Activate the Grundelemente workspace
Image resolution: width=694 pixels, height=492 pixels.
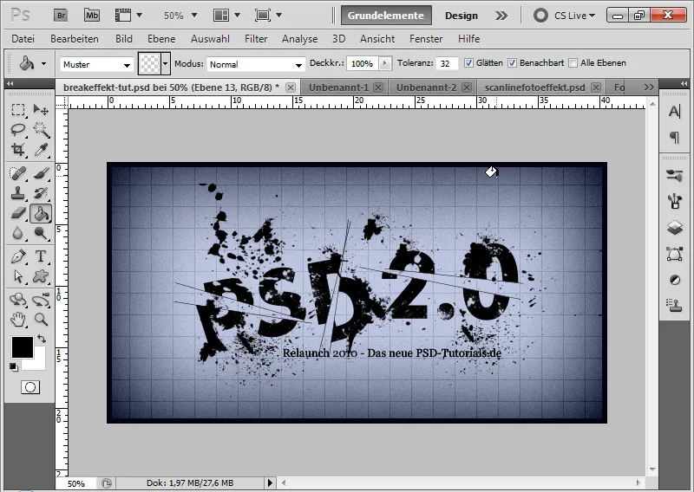pyautogui.click(x=386, y=16)
